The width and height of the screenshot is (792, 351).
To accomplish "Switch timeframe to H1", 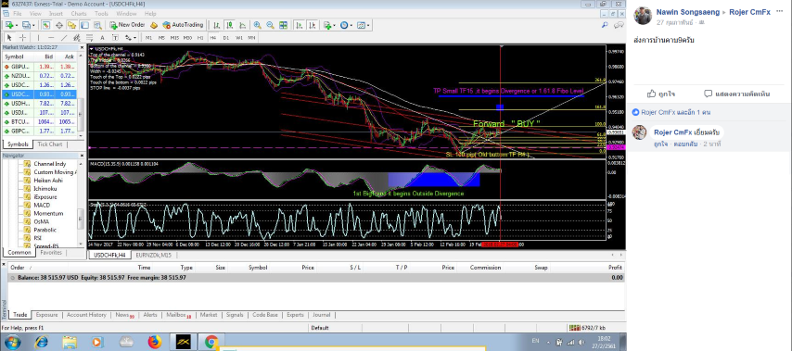I will (200, 37).
